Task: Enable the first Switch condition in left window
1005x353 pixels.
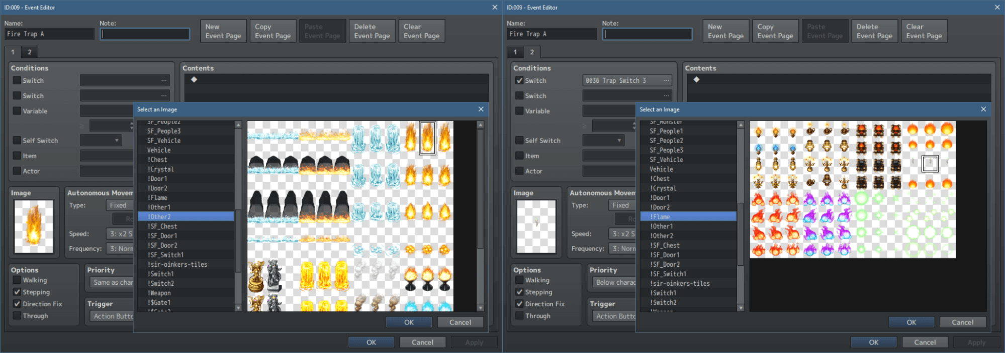Action: click(x=17, y=80)
